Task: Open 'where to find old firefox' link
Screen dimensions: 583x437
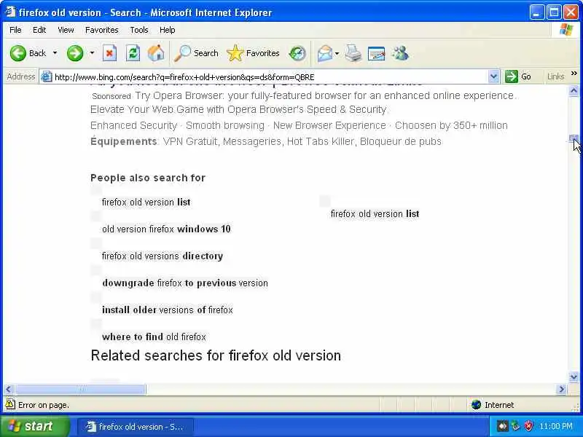Action: tap(154, 337)
